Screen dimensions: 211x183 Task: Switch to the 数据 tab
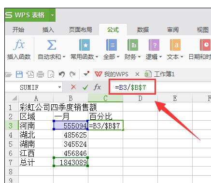tap(142, 30)
